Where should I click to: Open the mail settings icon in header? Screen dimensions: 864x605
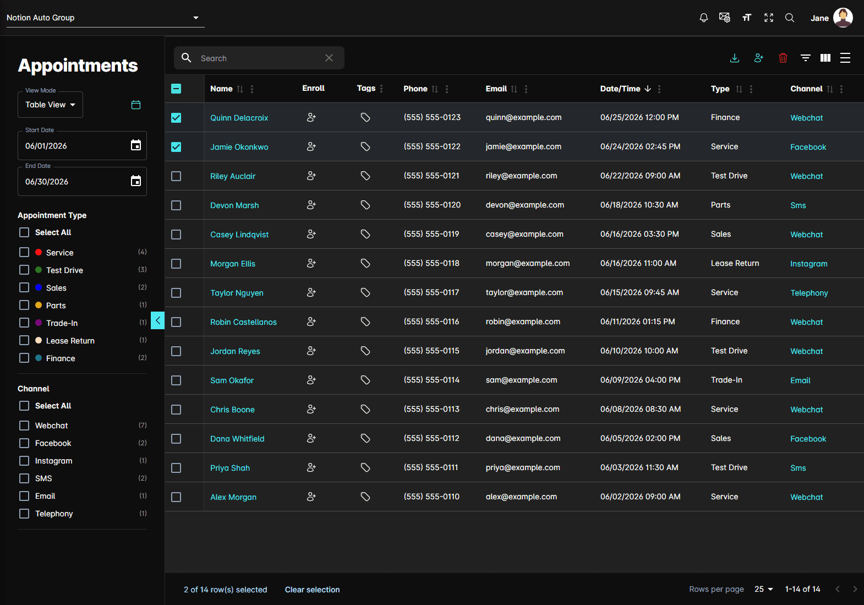(x=725, y=18)
